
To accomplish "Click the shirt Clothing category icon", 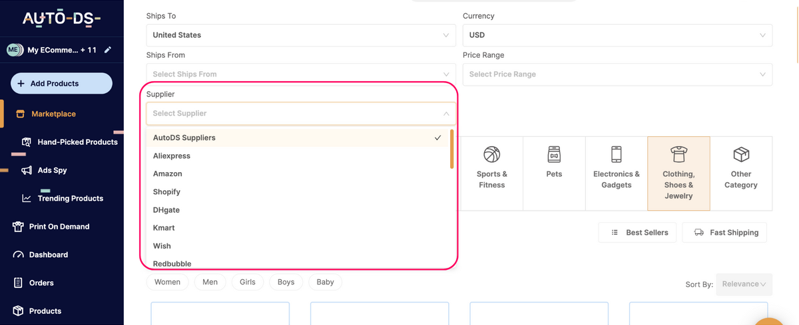I will point(678,155).
